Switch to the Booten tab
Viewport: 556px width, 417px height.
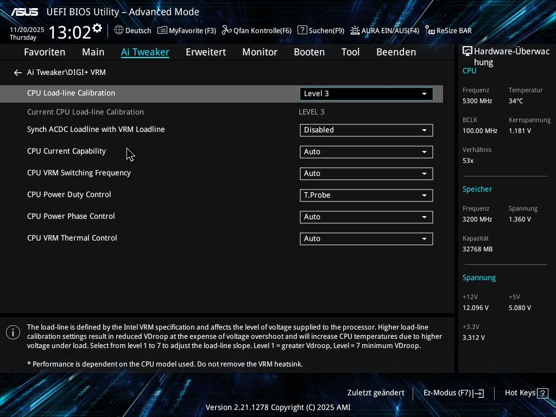point(309,52)
